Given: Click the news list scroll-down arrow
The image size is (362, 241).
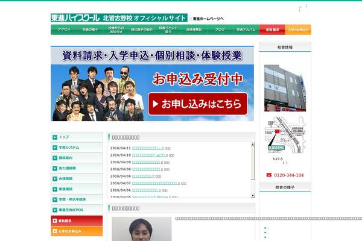Looking at the screenshot, I should (253, 196).
